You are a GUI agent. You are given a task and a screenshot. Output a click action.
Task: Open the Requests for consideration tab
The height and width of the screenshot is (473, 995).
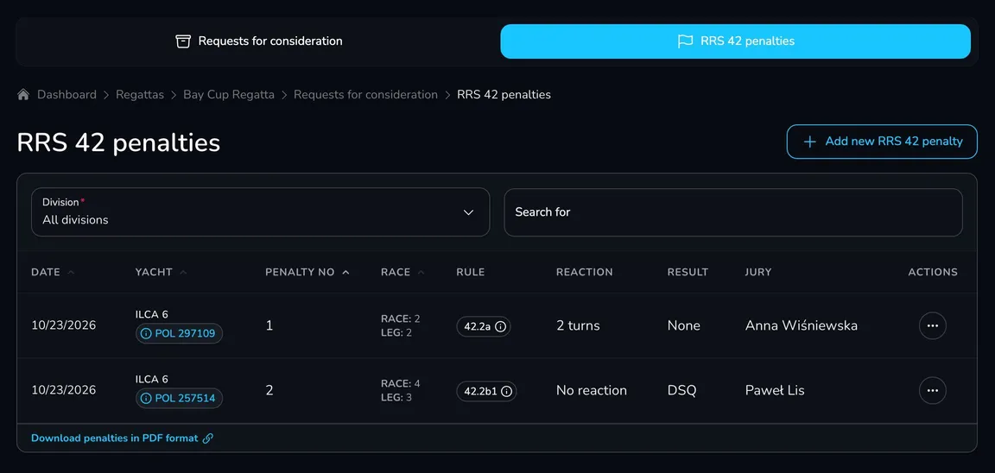coord(259,41)
